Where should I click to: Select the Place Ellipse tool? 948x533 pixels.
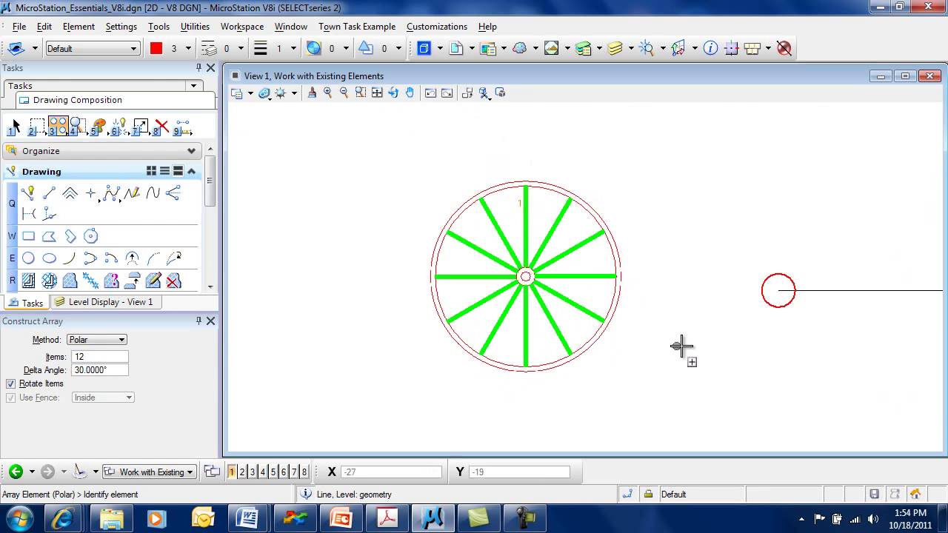pos(49,258)
